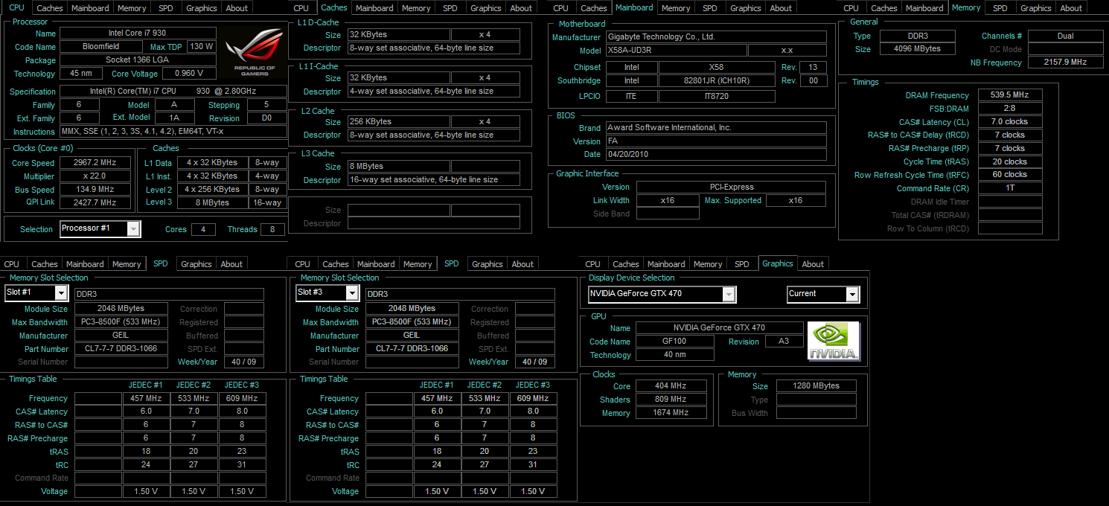Click the NVIDIA logo in GPU section
The width and height of the screenshot is (1109, 506).
[834, 341]
